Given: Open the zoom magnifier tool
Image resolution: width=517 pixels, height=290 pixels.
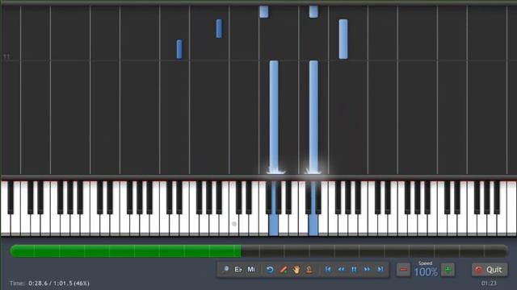Looking at the screenshot, I should [x=225, y=270].
